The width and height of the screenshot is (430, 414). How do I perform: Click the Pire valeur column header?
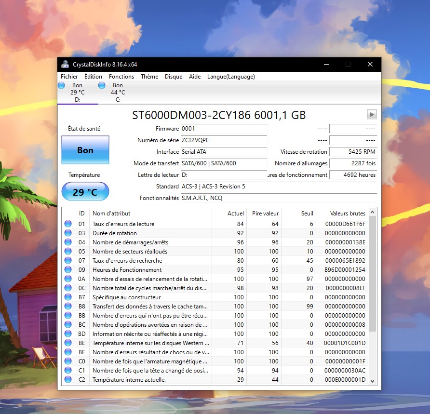coord(264,214)
